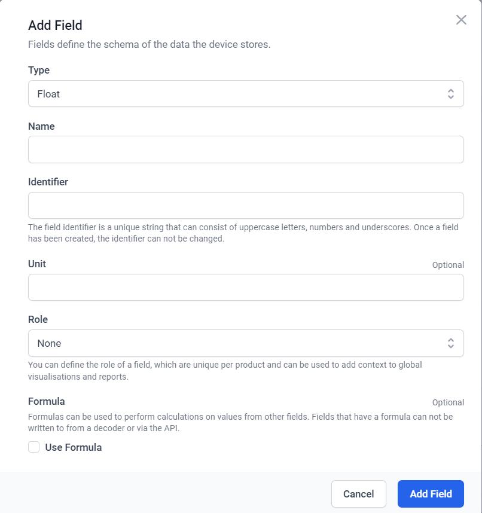Click the chevron arrows in the Type selector
The width and height of the screenshot is (482, 513).
(450, 94)
